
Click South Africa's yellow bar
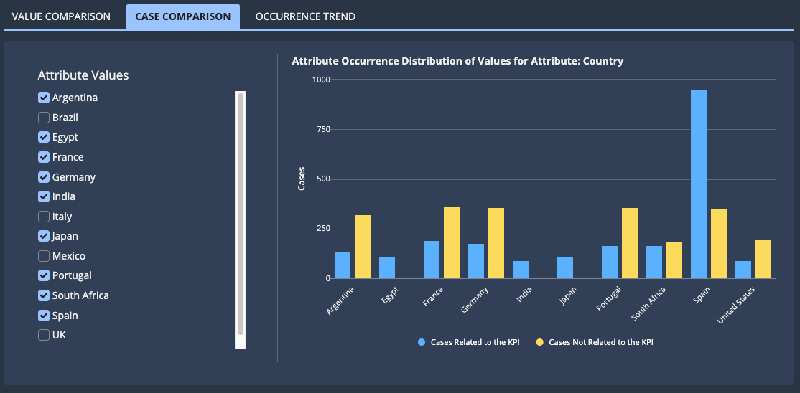(674, 260)
